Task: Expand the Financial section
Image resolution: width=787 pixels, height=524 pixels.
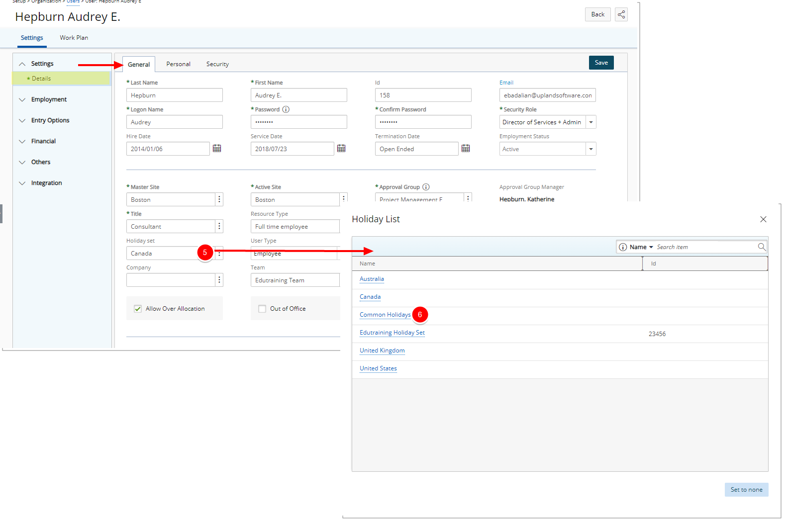Action: point(22,142)
